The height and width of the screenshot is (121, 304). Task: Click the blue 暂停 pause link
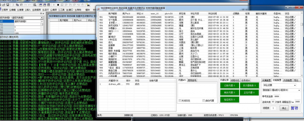click(294, 108)
